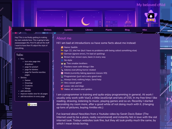Click the dress emoji beside No style
This screenshot has width=172, height=129.
tap(62, 60)
